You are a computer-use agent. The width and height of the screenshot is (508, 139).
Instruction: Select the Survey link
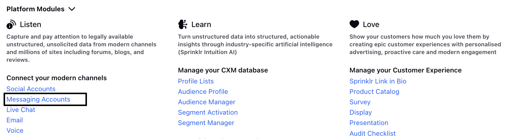pyautogui.click(x=360, y=102)
